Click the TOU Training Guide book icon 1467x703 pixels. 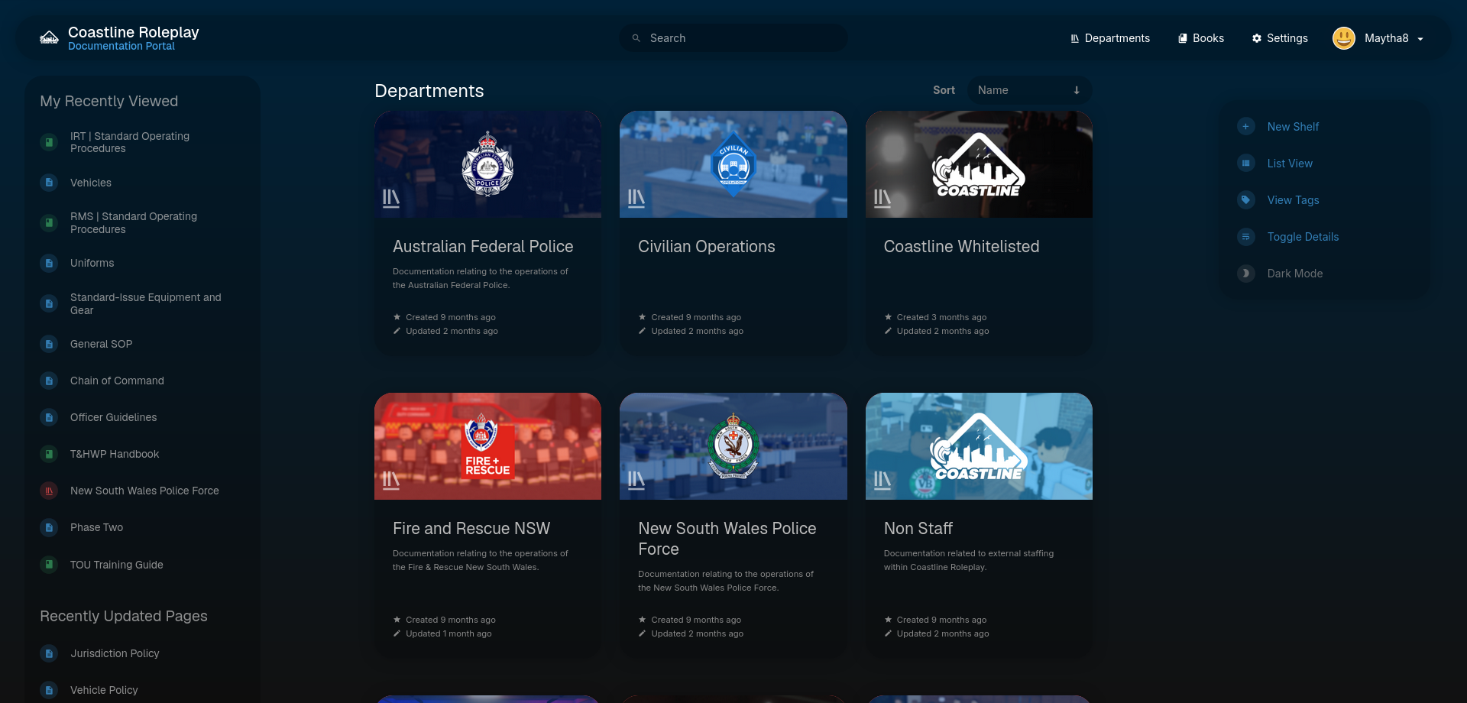pos(49,565)
